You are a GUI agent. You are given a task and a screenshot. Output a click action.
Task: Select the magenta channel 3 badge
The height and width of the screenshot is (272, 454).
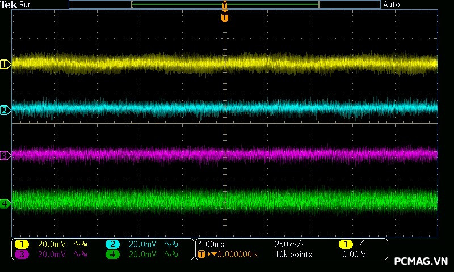click(22, 254)
